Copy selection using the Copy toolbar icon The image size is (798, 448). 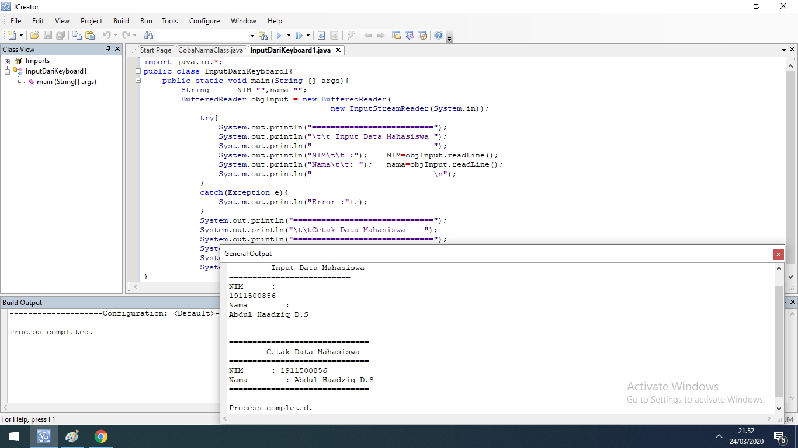[x=77, y=35]
